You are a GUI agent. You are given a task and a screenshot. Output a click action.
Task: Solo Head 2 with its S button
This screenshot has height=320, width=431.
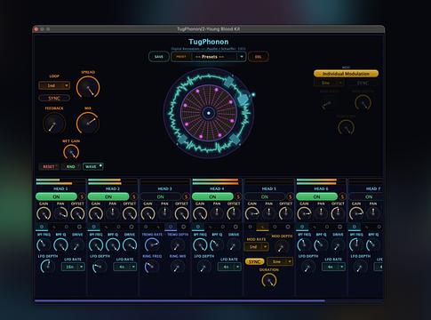tap(134, 196)
